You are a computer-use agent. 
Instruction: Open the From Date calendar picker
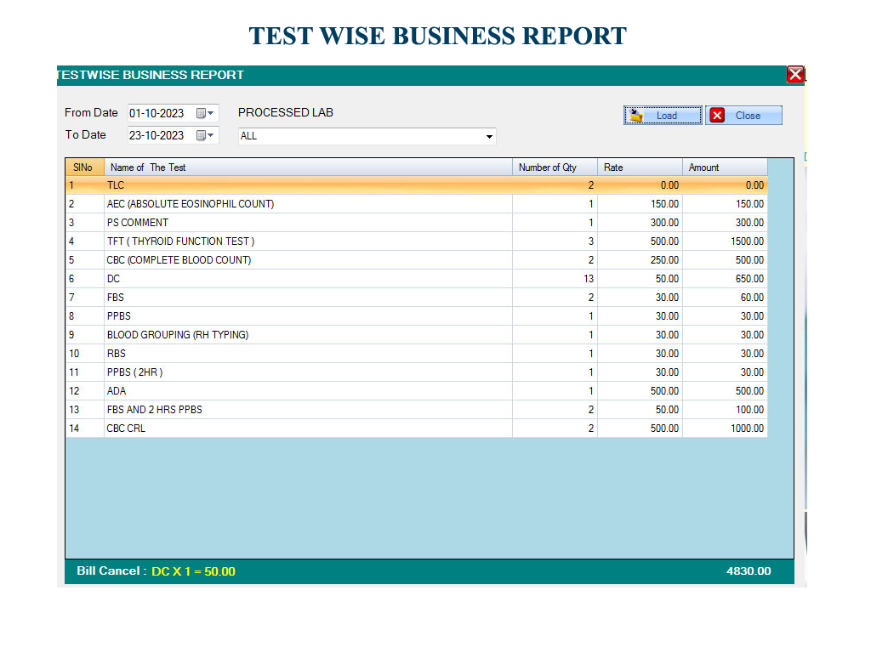coord(206,113)
